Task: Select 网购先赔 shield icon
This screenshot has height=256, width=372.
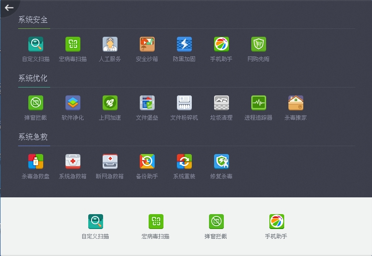Action: click(x=259, y=45)
